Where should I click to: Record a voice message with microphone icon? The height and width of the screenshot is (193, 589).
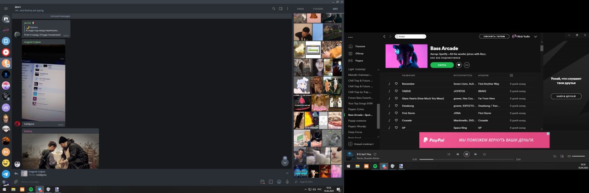tap(287, 182)
